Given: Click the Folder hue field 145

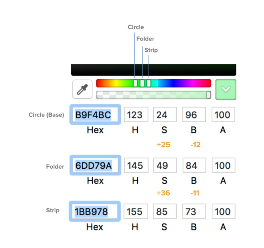Looking at the screenshot, I should coord(136,165).
